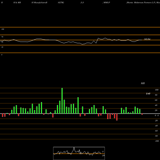The height and width of the screenshot is (160, 160).
Task: Click the ') MMLP' ticker label
Action: click(x=106, y=3)
